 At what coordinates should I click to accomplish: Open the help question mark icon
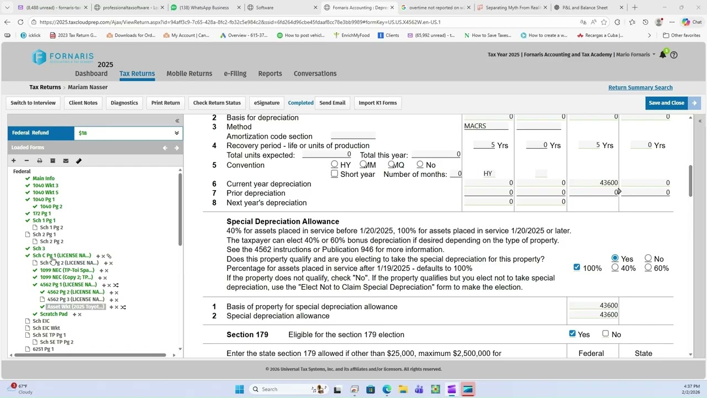click(674, 55)
